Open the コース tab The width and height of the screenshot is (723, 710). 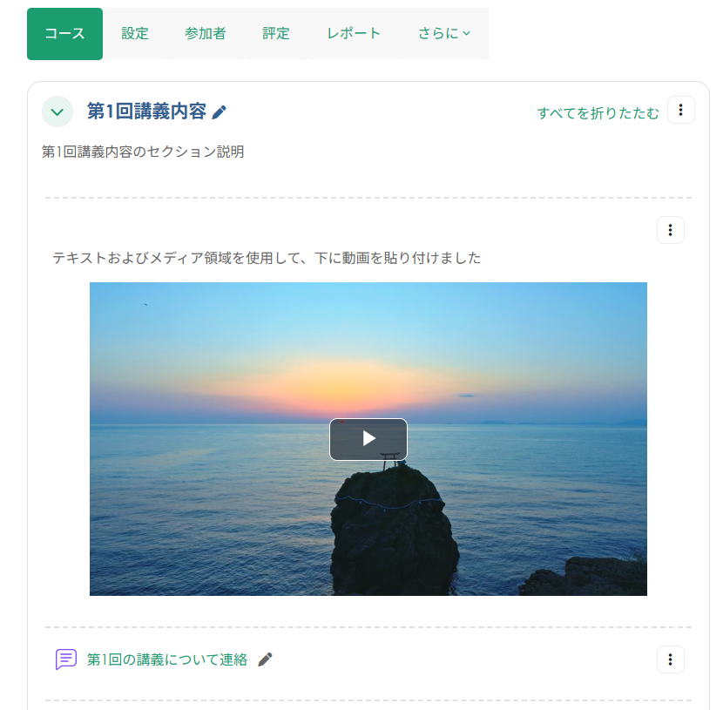65,34
